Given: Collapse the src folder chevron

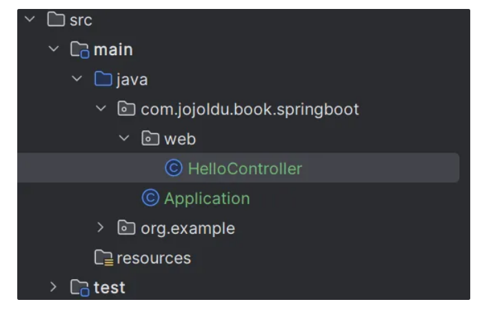Looking at the screenshot, I should (30, 19).
